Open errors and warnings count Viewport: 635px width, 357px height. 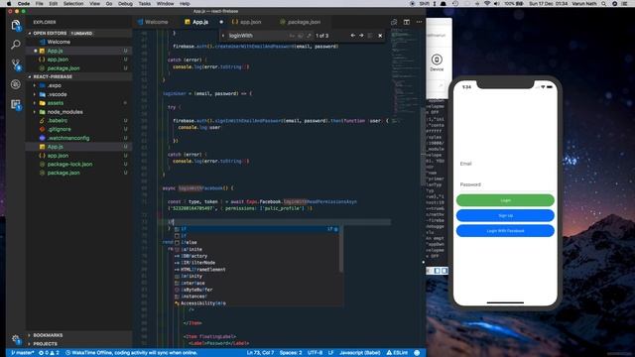49,353
